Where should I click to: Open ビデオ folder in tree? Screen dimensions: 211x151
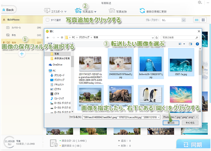[x=55, y=94]
